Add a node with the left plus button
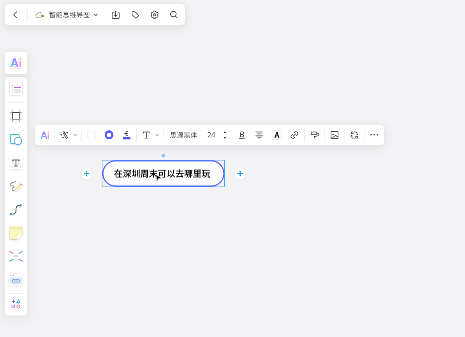 coord(86,174)
